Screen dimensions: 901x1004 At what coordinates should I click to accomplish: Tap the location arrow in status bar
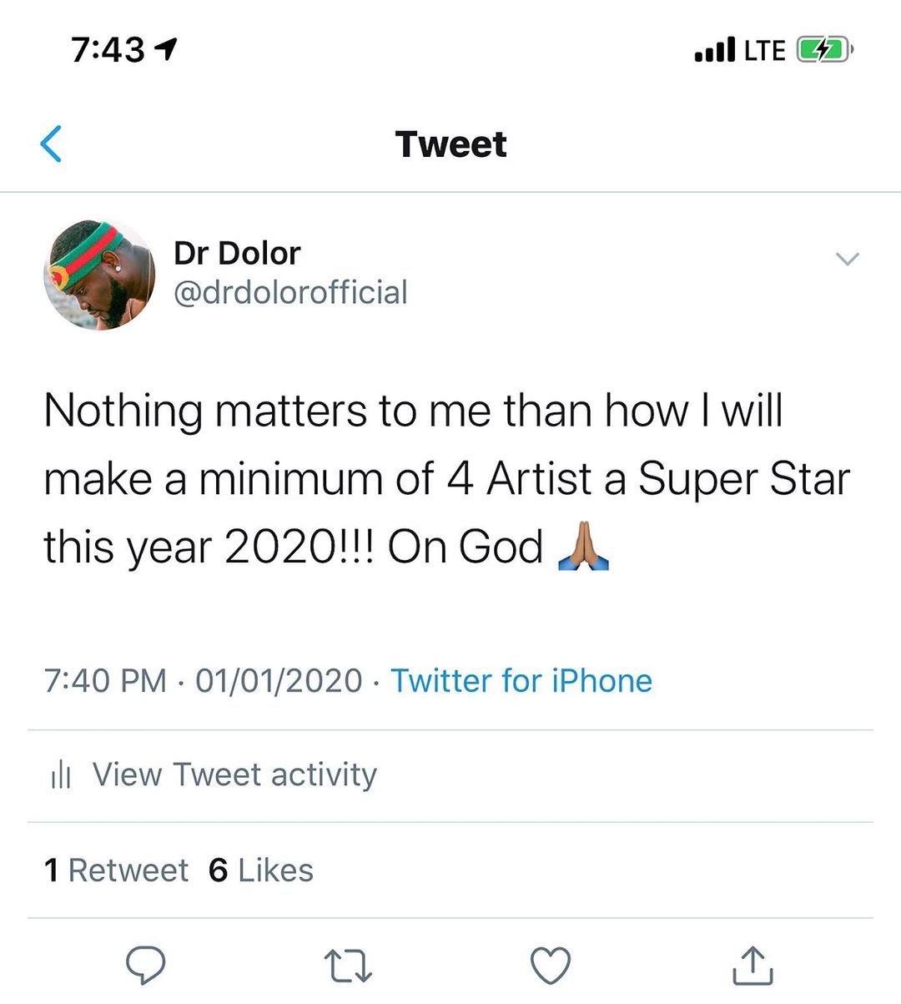tap(167, 49)
